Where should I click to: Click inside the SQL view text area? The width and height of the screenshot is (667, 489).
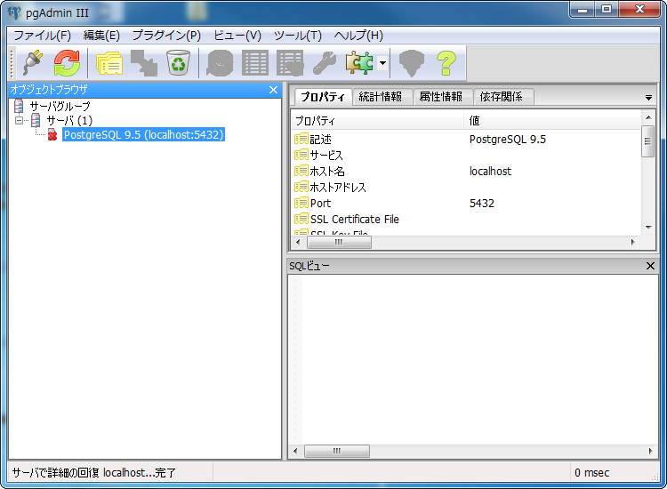coord(473,359)
